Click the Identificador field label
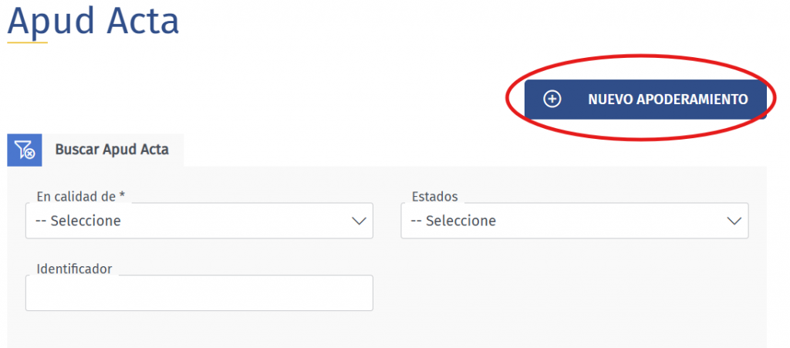790x348 pixels. pos(74,269)
